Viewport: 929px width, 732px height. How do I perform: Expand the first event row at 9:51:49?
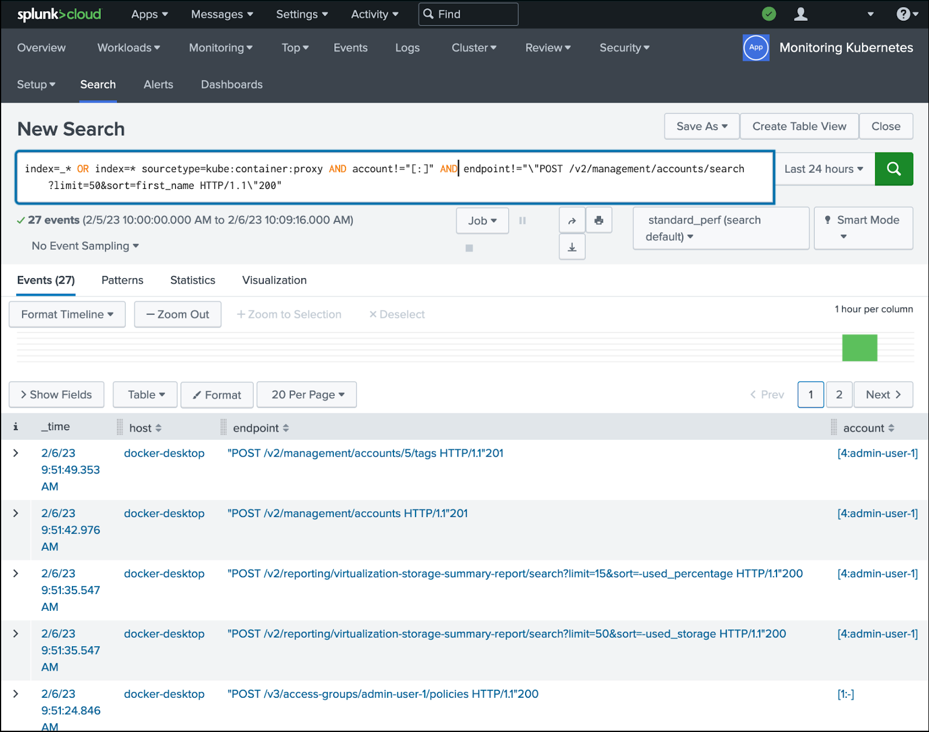tap(16, 453)
